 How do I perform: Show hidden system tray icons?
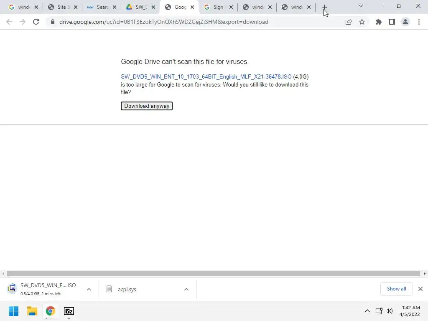[367, 311]
